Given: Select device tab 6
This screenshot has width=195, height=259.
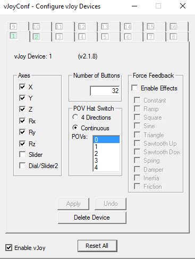Looking at the screenshot, I should click(132, 37).
